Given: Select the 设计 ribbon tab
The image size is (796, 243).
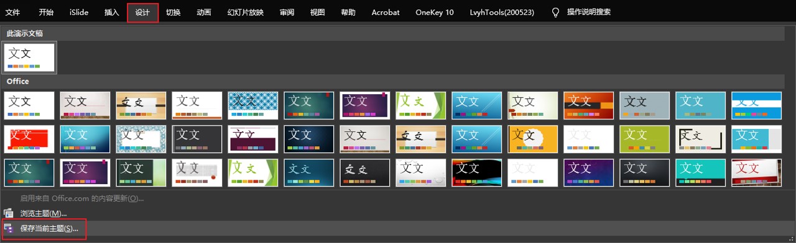Looking at the screenshot, I should pos(142,12).
